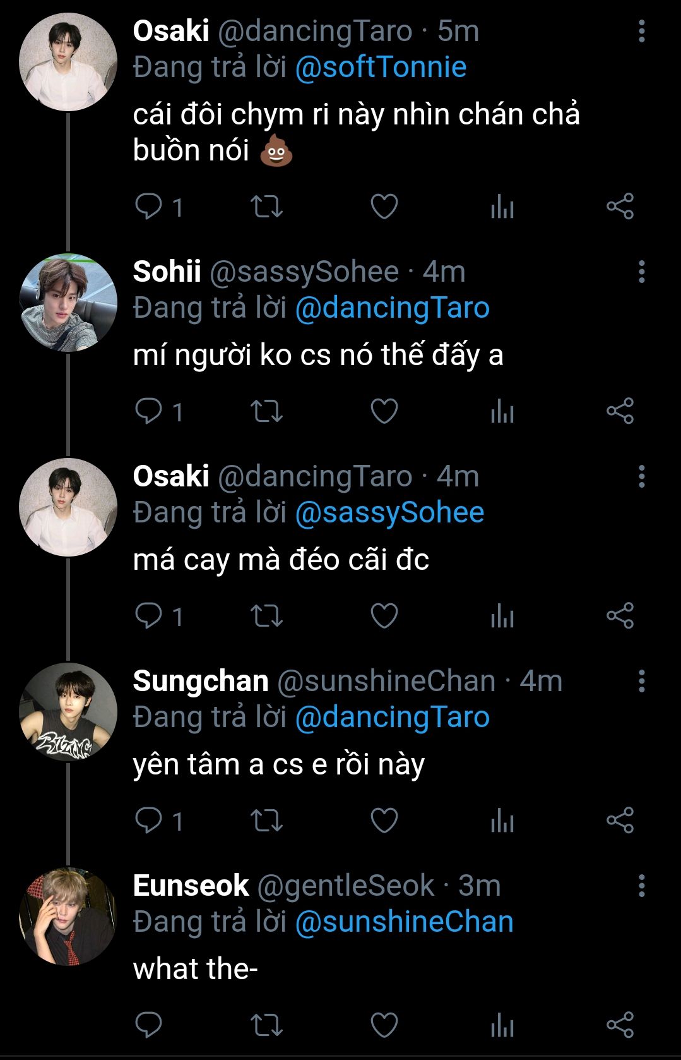Image resolution: width=681 pixels, height=1060 pixels.
Task: Like Osaki's first tweet with poop emoji
Action: click(x=384, y=207)
